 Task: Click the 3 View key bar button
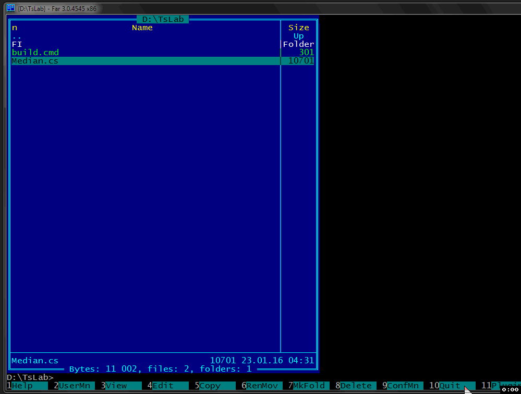click(122, 386)
